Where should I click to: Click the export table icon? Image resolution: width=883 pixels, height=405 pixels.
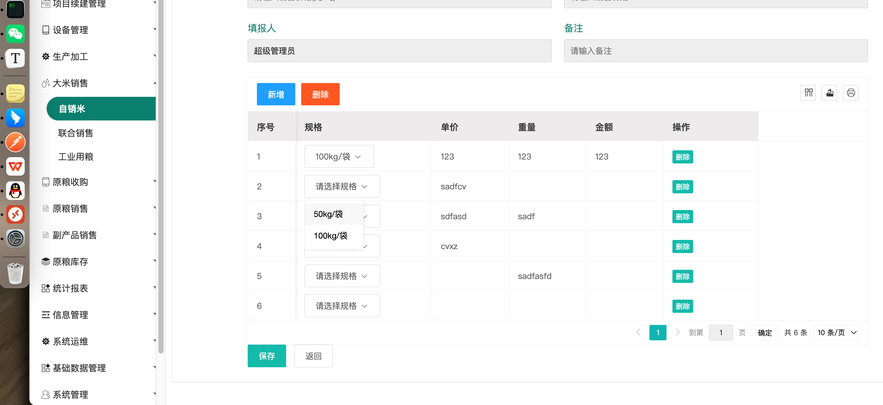829,93
